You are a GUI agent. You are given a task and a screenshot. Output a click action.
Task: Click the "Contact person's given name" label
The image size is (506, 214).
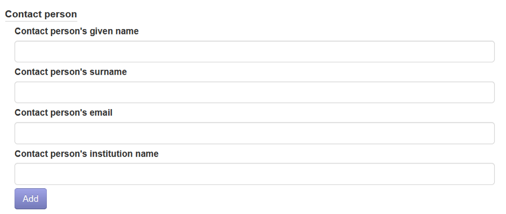(x=76, y=31)
